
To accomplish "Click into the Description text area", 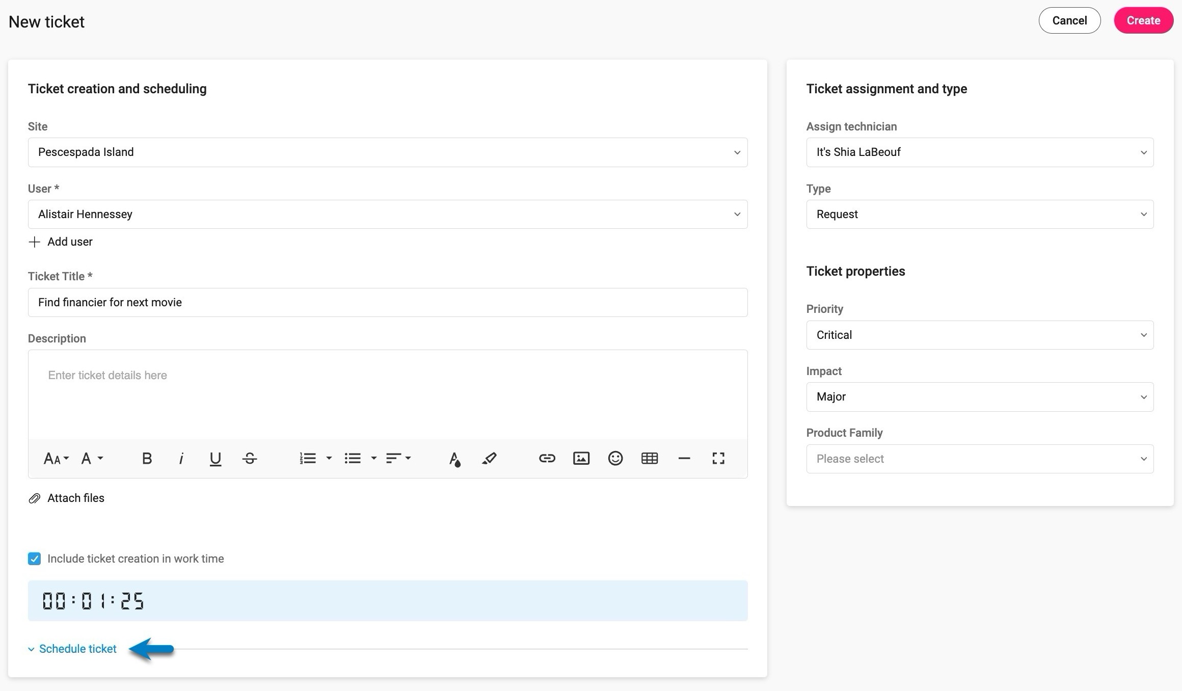I will pyautogui.click(x=388, y=394).
